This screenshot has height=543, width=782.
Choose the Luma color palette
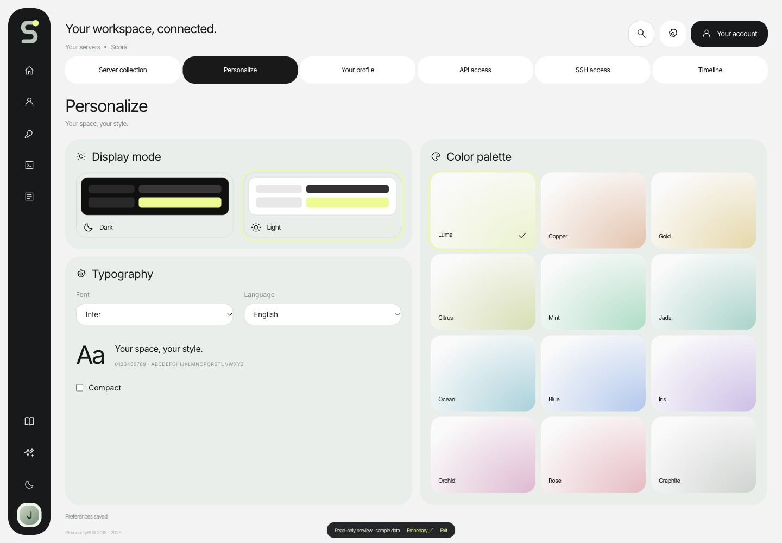[x=483, y=211]
